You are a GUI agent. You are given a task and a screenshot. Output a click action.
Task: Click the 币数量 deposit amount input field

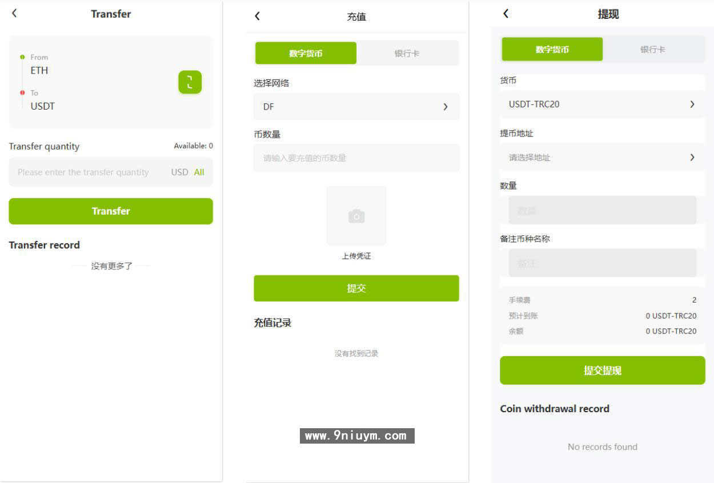356,158
